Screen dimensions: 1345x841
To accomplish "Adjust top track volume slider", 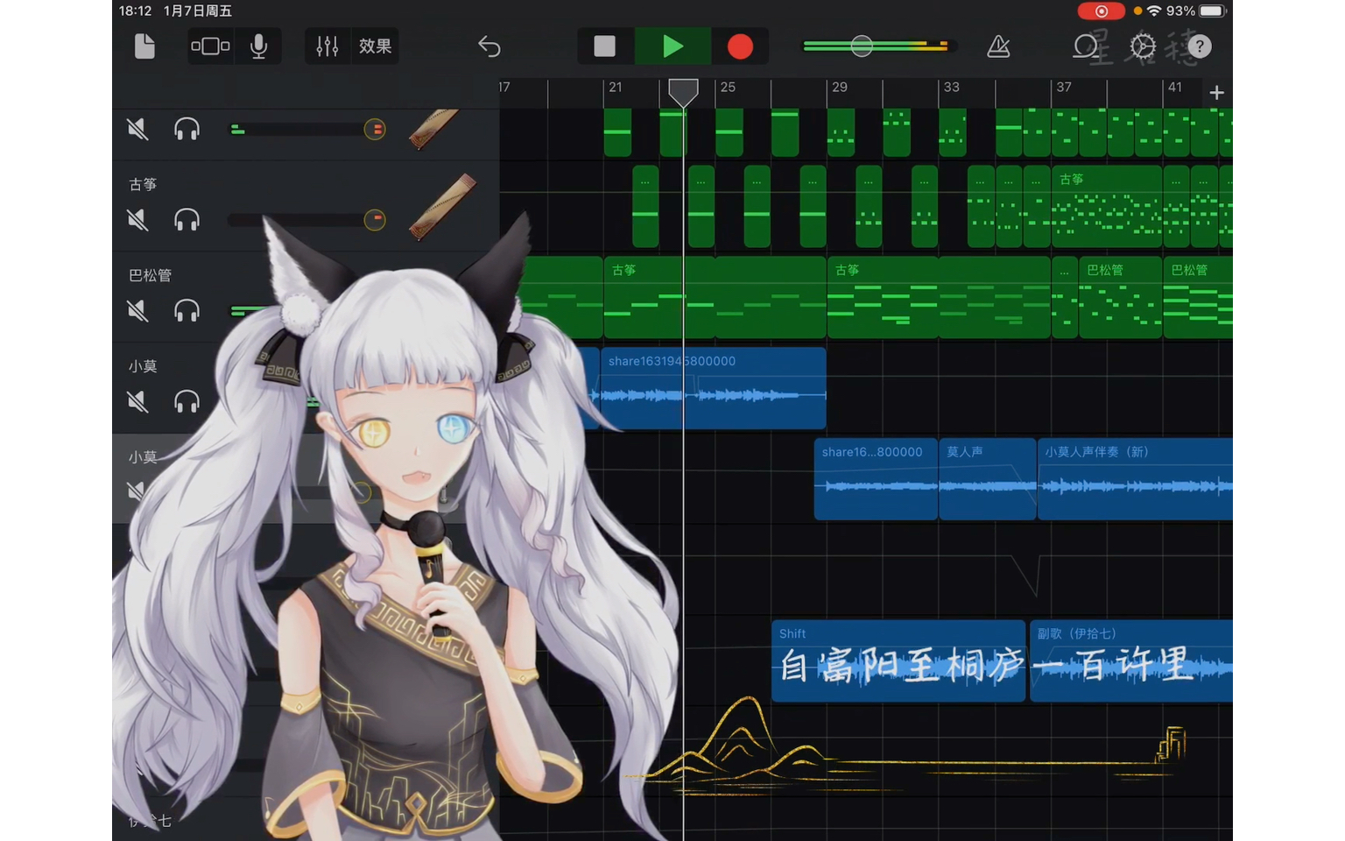I will [x=306, y=130].
